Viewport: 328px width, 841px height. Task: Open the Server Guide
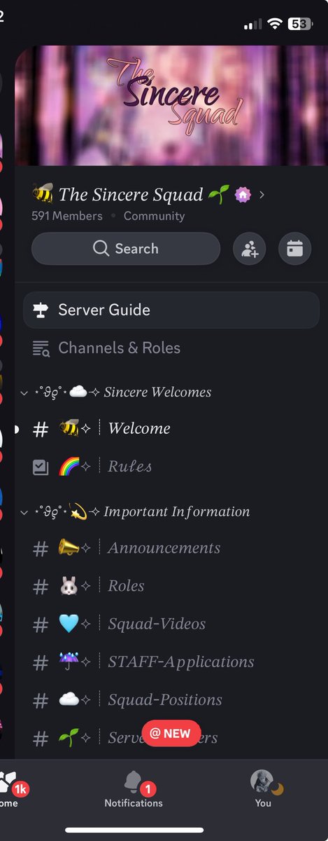click(171, 310)
